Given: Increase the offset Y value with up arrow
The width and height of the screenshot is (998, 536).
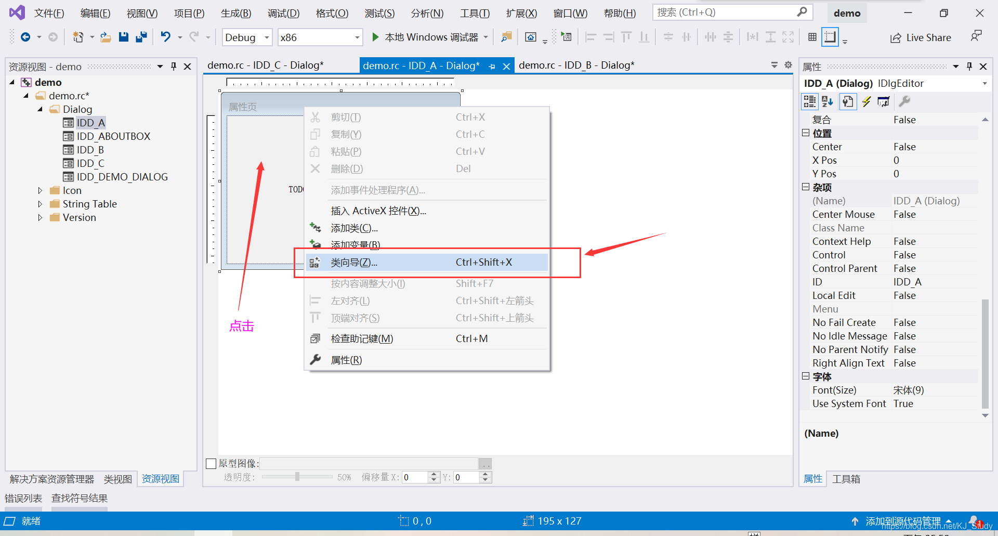Looking at the screenshot, I should [x=485, y=474].
